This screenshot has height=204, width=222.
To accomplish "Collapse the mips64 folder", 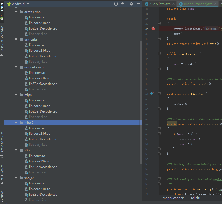I will 16,122.
